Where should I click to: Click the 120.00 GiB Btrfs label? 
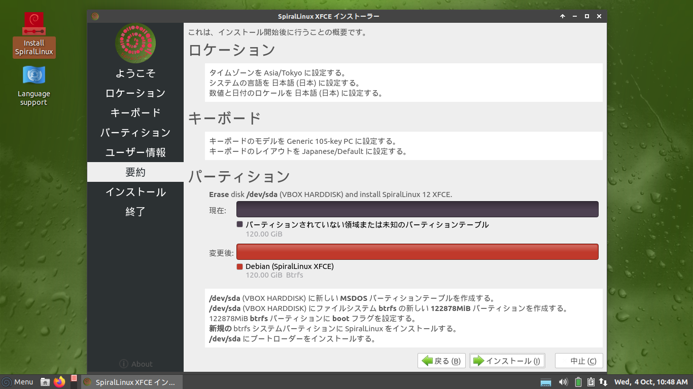274,275
